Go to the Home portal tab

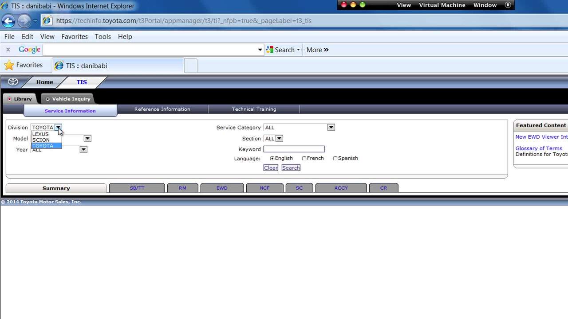(x=45, y=82)
